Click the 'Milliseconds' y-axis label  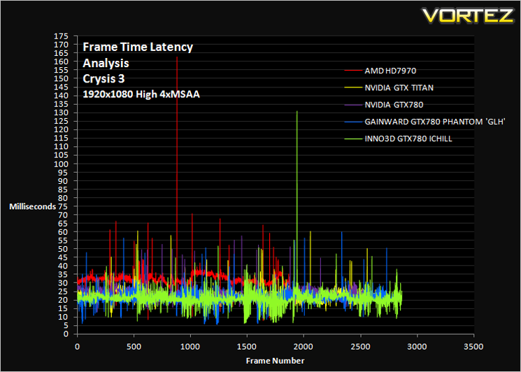tap(33, 206)
